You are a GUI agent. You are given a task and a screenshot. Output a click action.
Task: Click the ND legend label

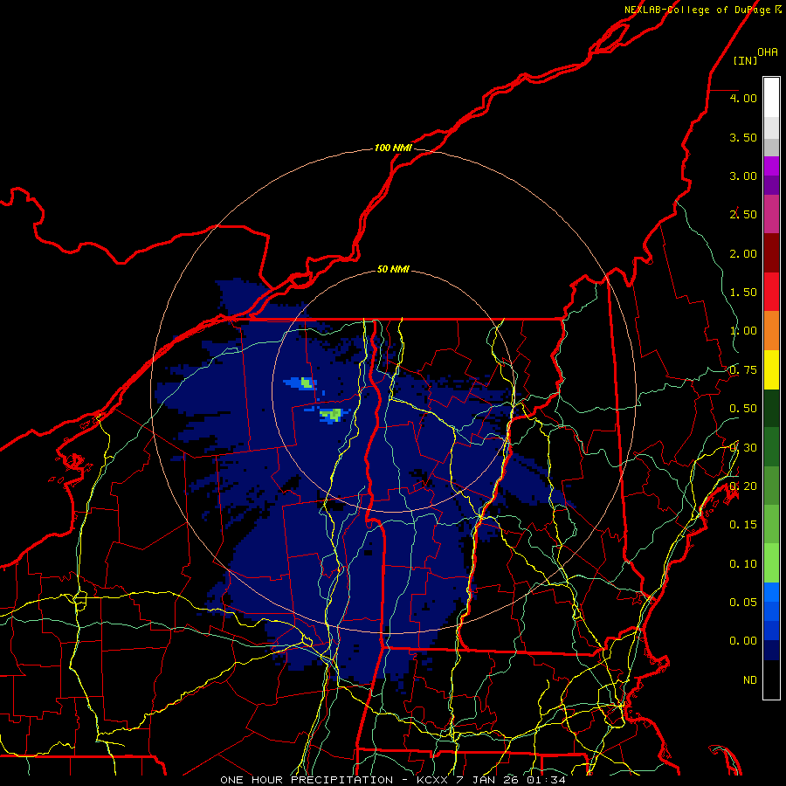750,680
